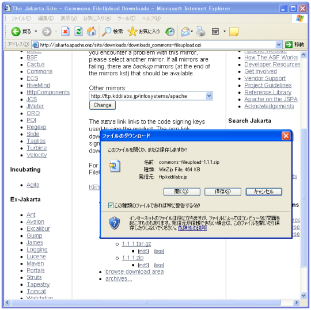Screen dimensions: 311x310
Task: Open the Forward button history dropdown arrow
Action: (x=56, y=32)
